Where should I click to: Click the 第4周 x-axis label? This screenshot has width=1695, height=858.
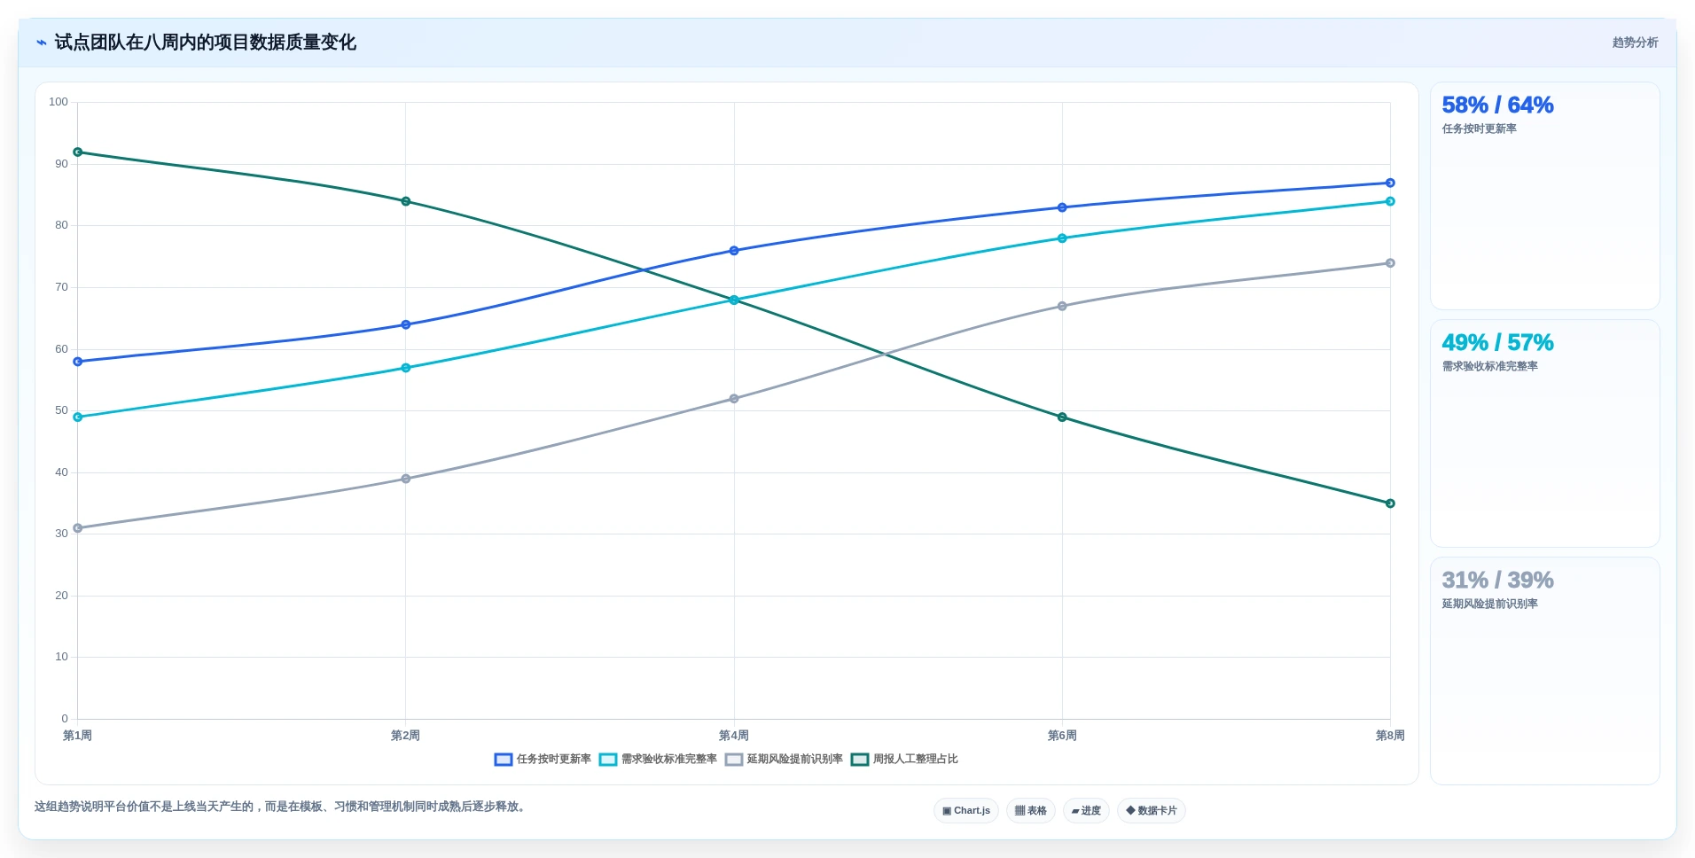(x=734, y=736)
